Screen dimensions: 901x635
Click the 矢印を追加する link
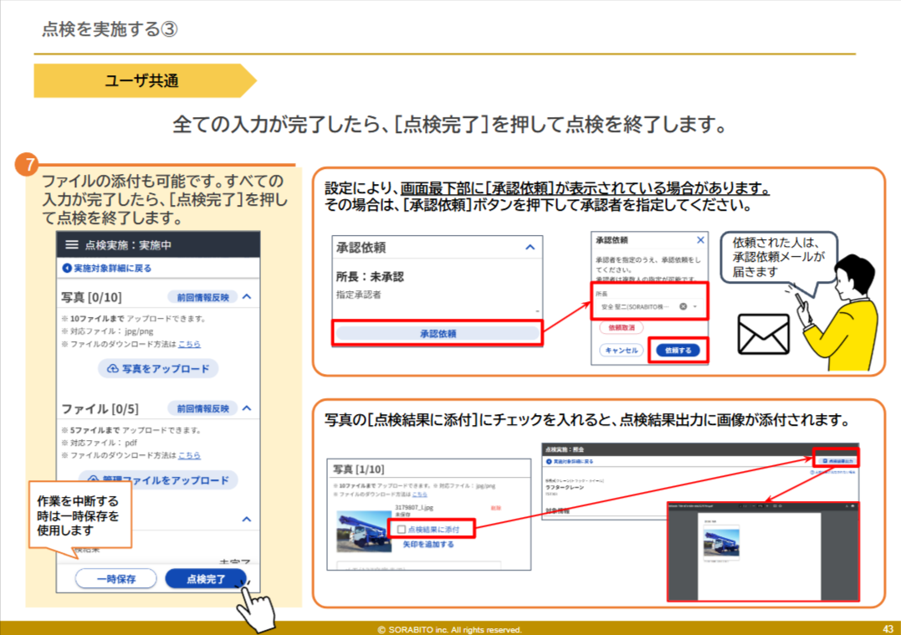[x=427, y=545]
